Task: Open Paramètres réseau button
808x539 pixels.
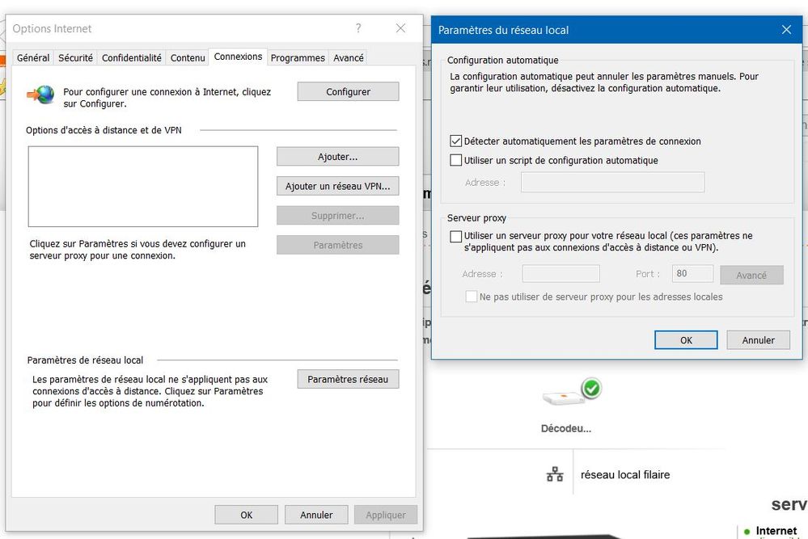Action: tap(348, 379)
